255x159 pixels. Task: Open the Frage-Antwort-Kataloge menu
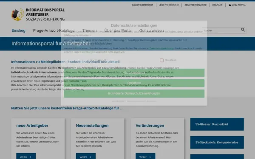(x=54, y=31)
